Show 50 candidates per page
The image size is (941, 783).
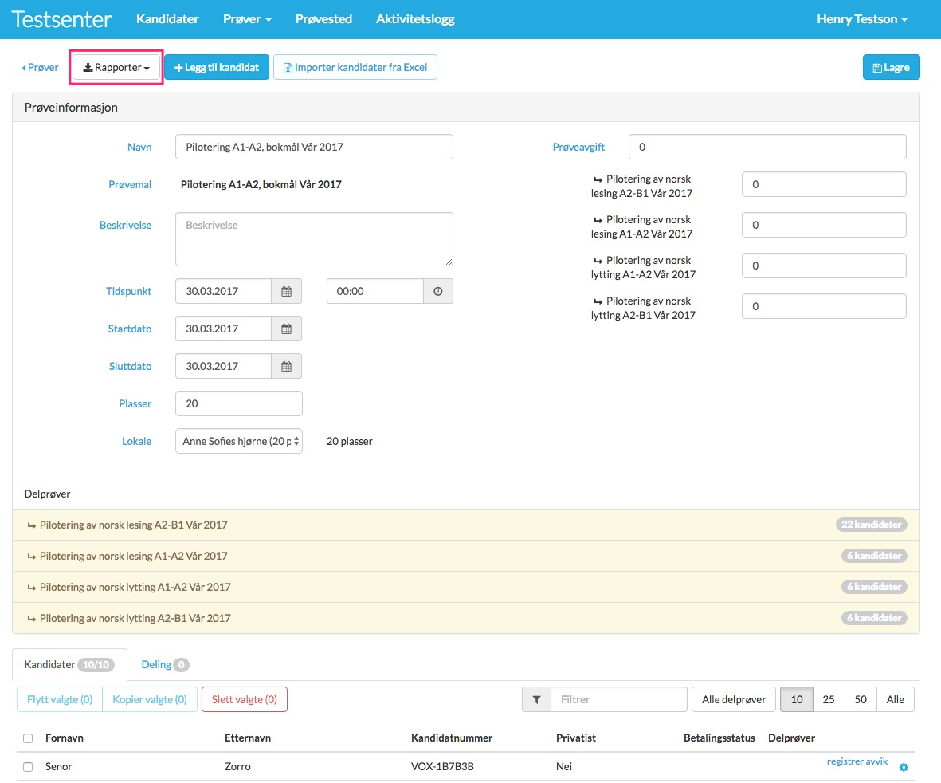point(861,699)
